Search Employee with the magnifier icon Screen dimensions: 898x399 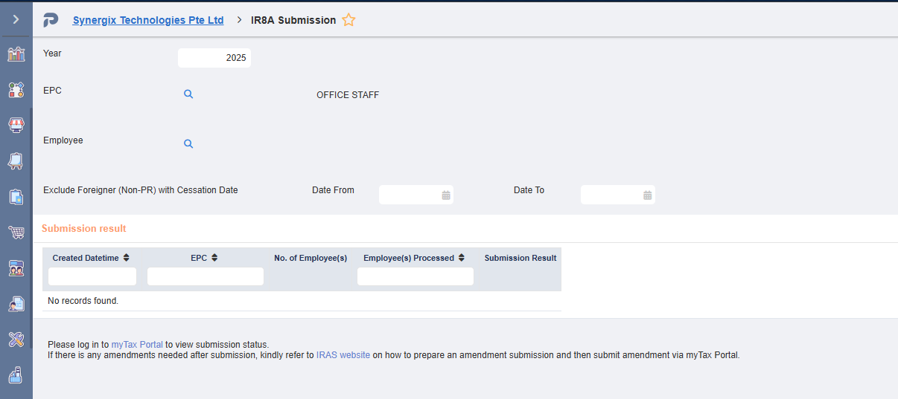pyautogui.click(x=188, y=144)
